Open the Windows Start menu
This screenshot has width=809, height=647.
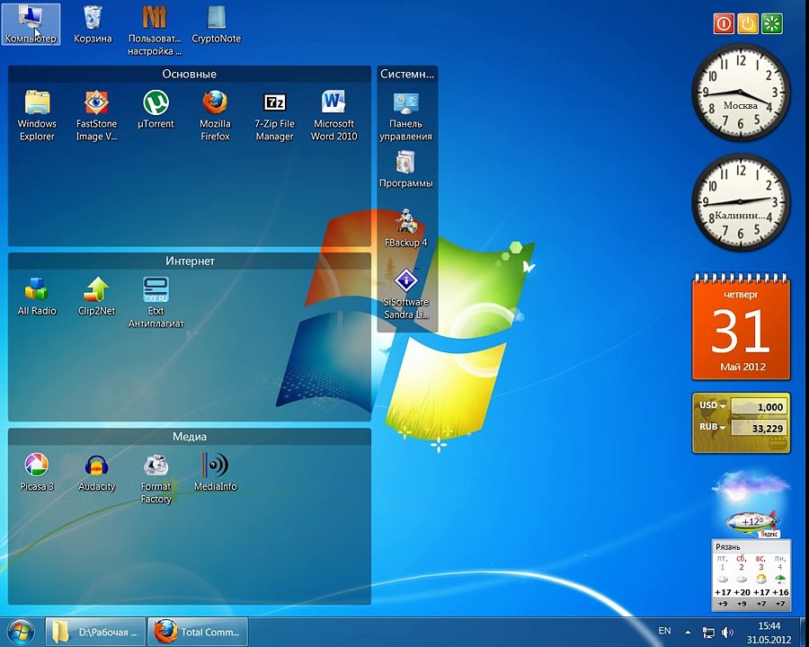[21, 632]
